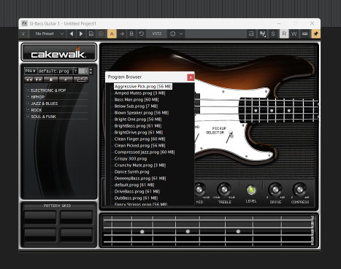Viewport: 341px width, 269px height.
Task: Click the fast-forward pattern button
Action: (x=38, y=79)
